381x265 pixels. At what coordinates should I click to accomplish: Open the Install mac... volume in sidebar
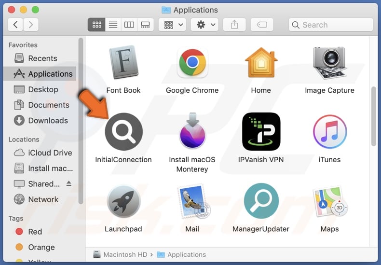point(40,168)
